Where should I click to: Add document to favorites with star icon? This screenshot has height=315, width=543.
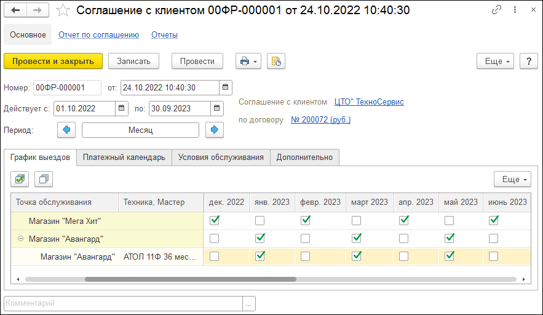63,10
